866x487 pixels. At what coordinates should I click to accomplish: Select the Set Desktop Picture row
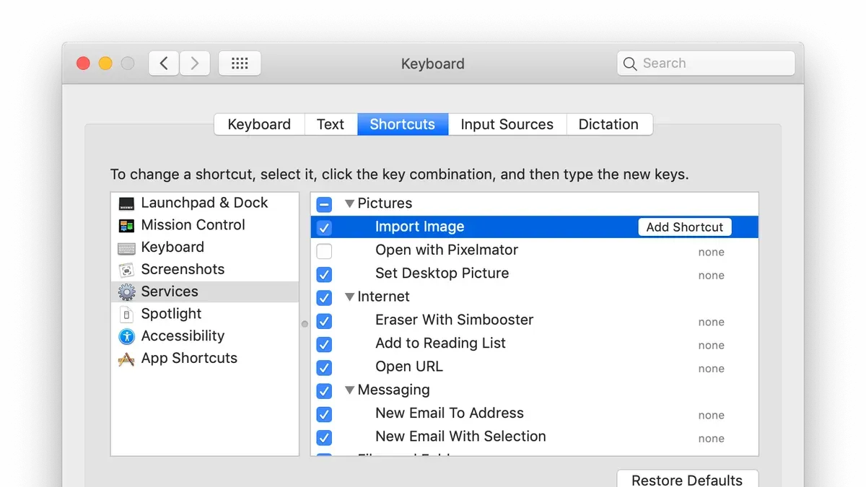535,274
